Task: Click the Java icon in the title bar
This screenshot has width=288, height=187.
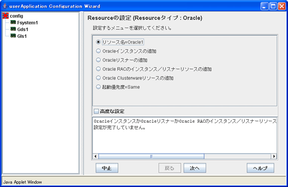Action: click(5, 6)
